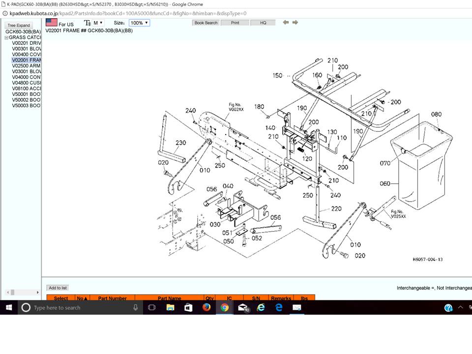This screenshot has height=354, width=472.
Task: Sort table by No. column header
Action: click(x=82, y=298)
